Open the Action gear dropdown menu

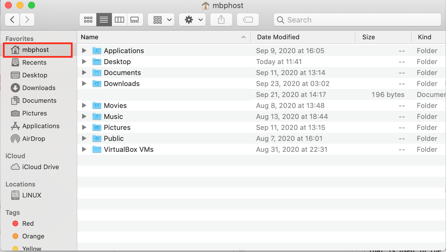click(192, 20)
